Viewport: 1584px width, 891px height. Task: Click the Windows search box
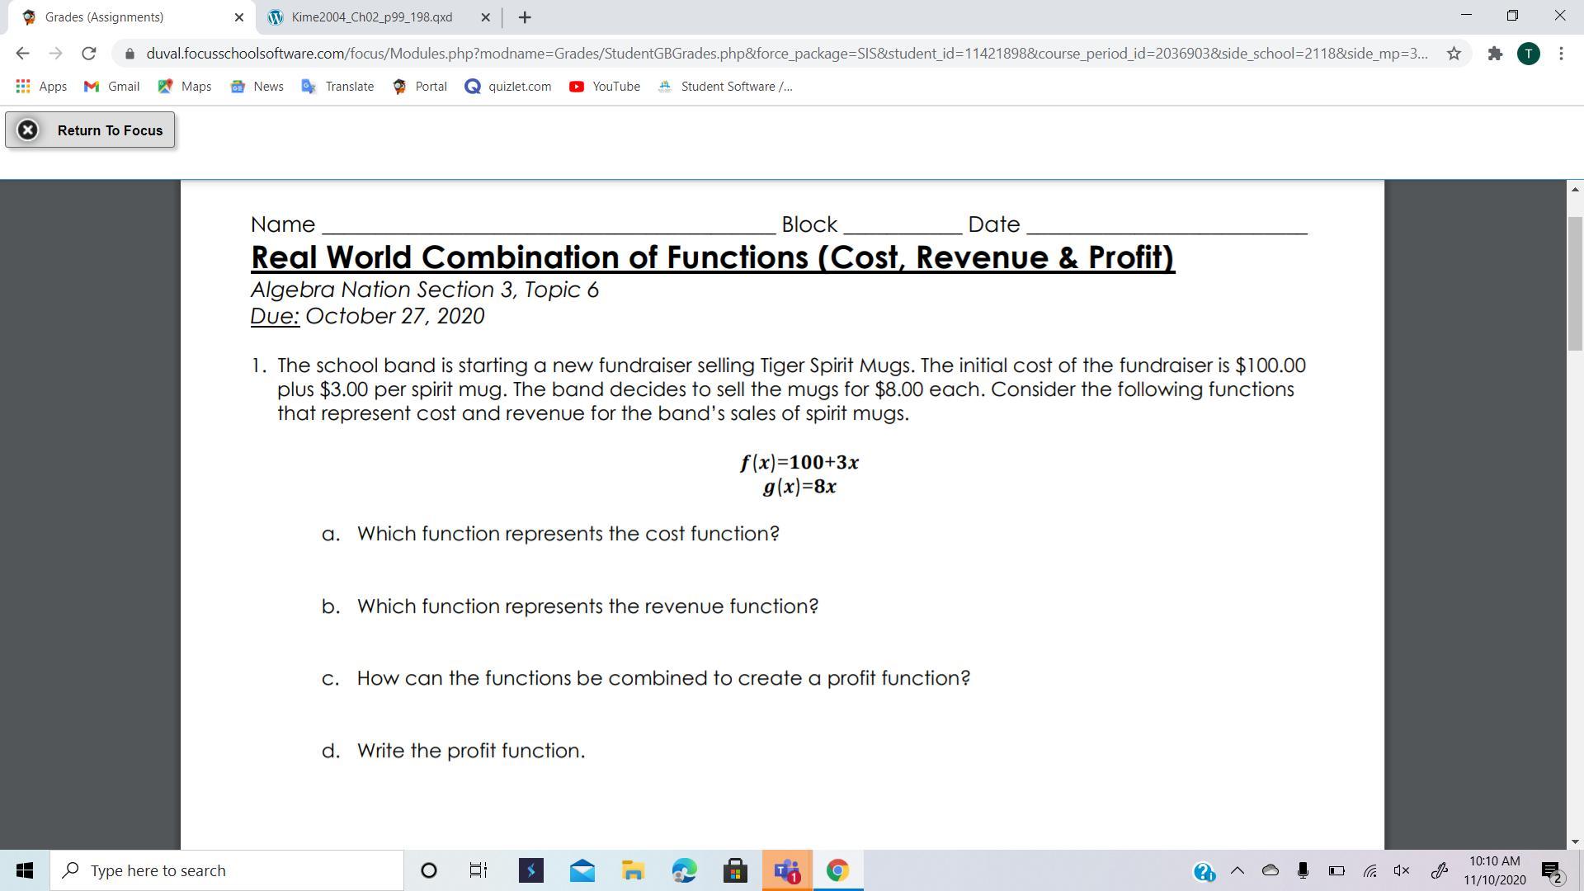(227, 870)
